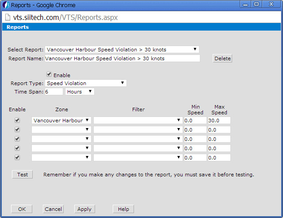Click the page document icon beside URL
The width and height of the screenshot is (283, 218).
point(8,17)
